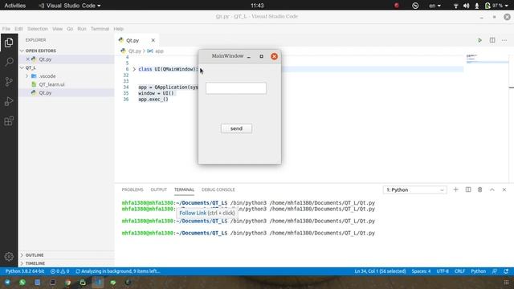Switch to the PROBLEMS tab

pos(133,189)
